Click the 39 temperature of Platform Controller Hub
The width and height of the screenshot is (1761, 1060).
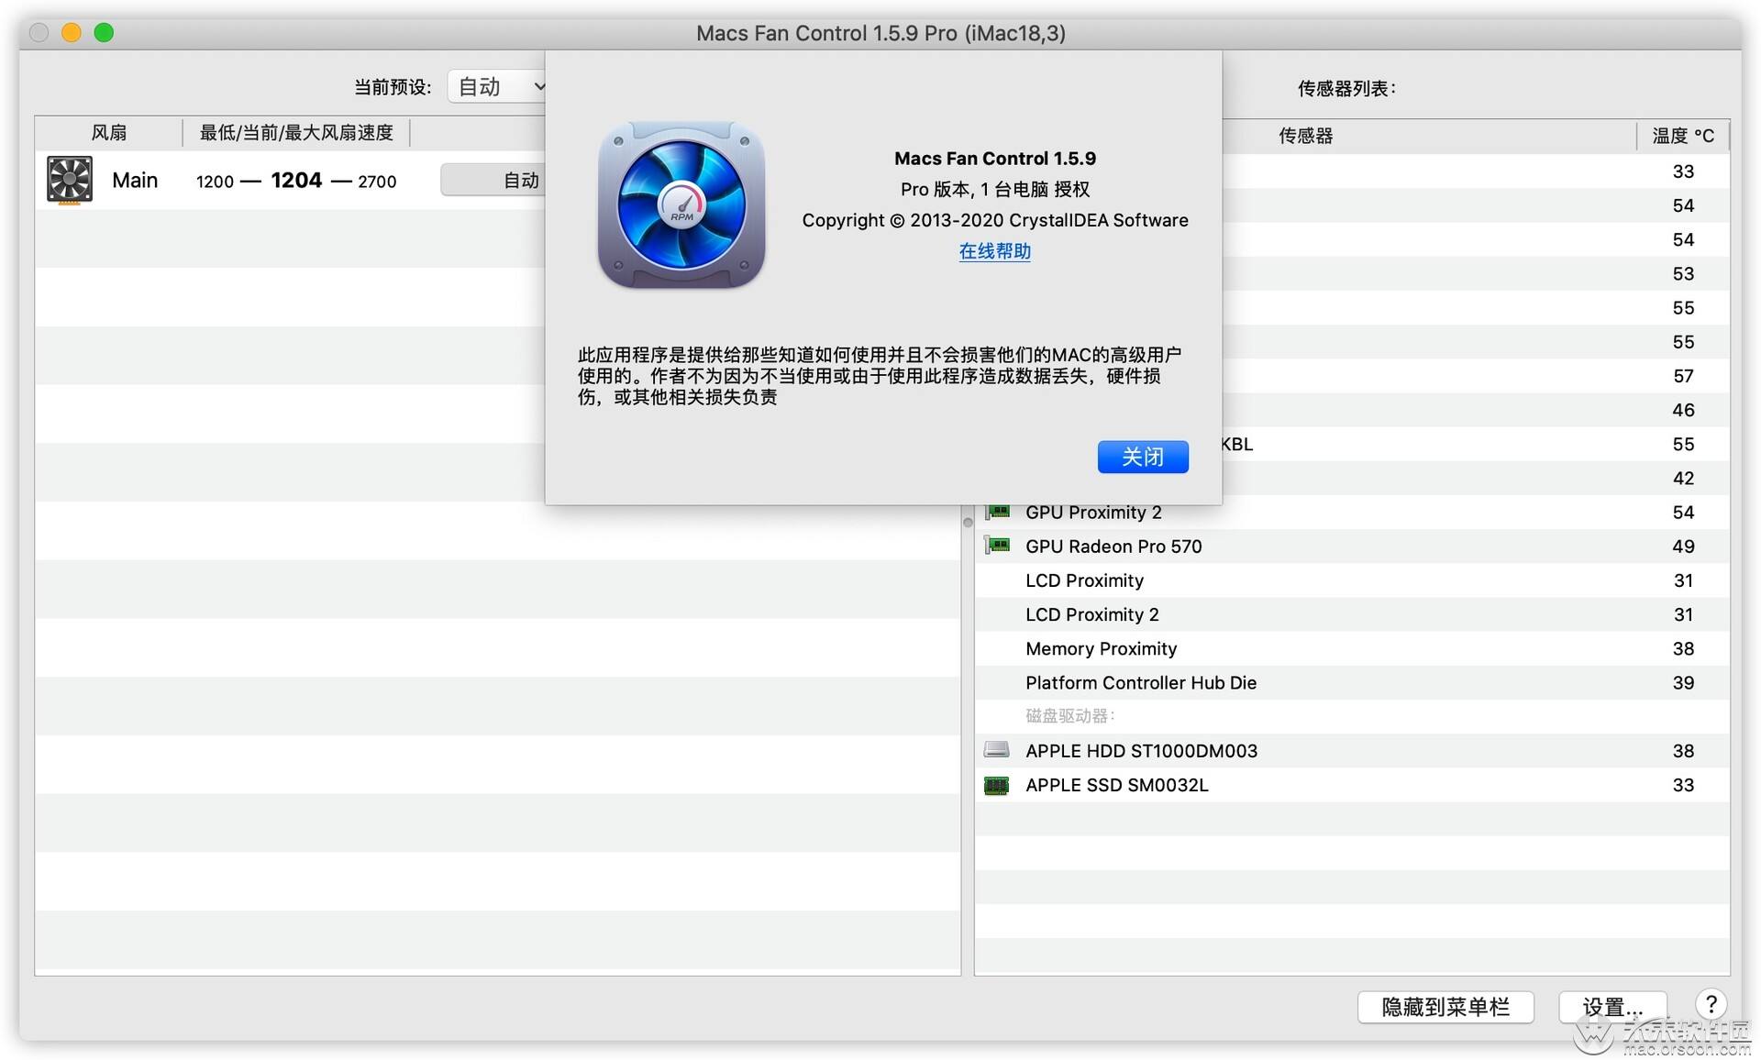tap(1683, 682)
